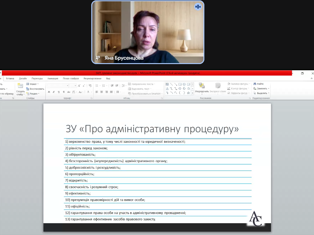Click the audio indicator on video tile
314x235 pixels.
coord(198,6)
